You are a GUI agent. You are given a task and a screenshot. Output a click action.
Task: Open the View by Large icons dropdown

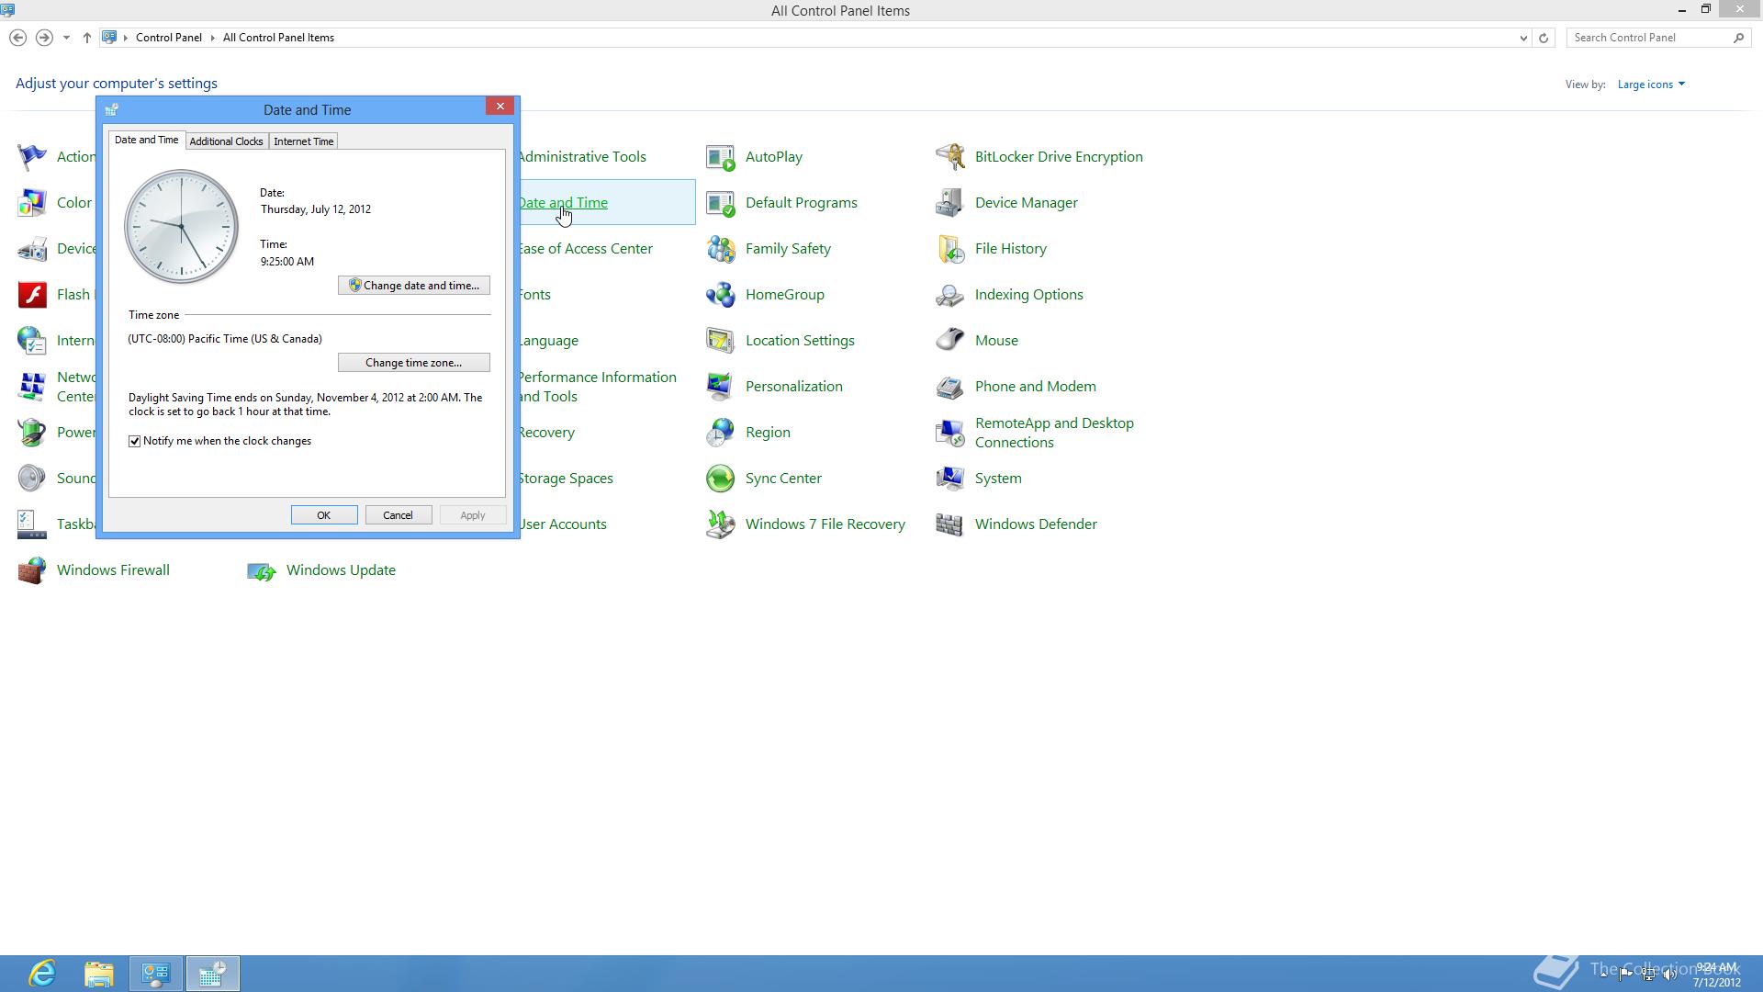click(1651, 85)
